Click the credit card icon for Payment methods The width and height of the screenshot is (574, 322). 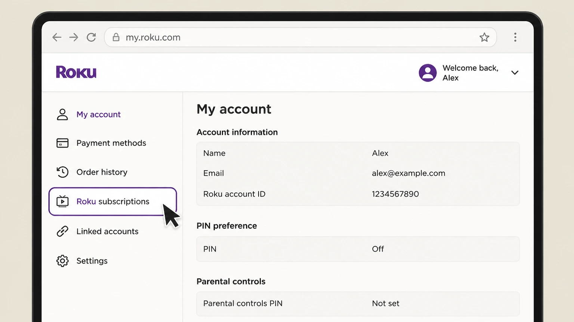(62, 143)
